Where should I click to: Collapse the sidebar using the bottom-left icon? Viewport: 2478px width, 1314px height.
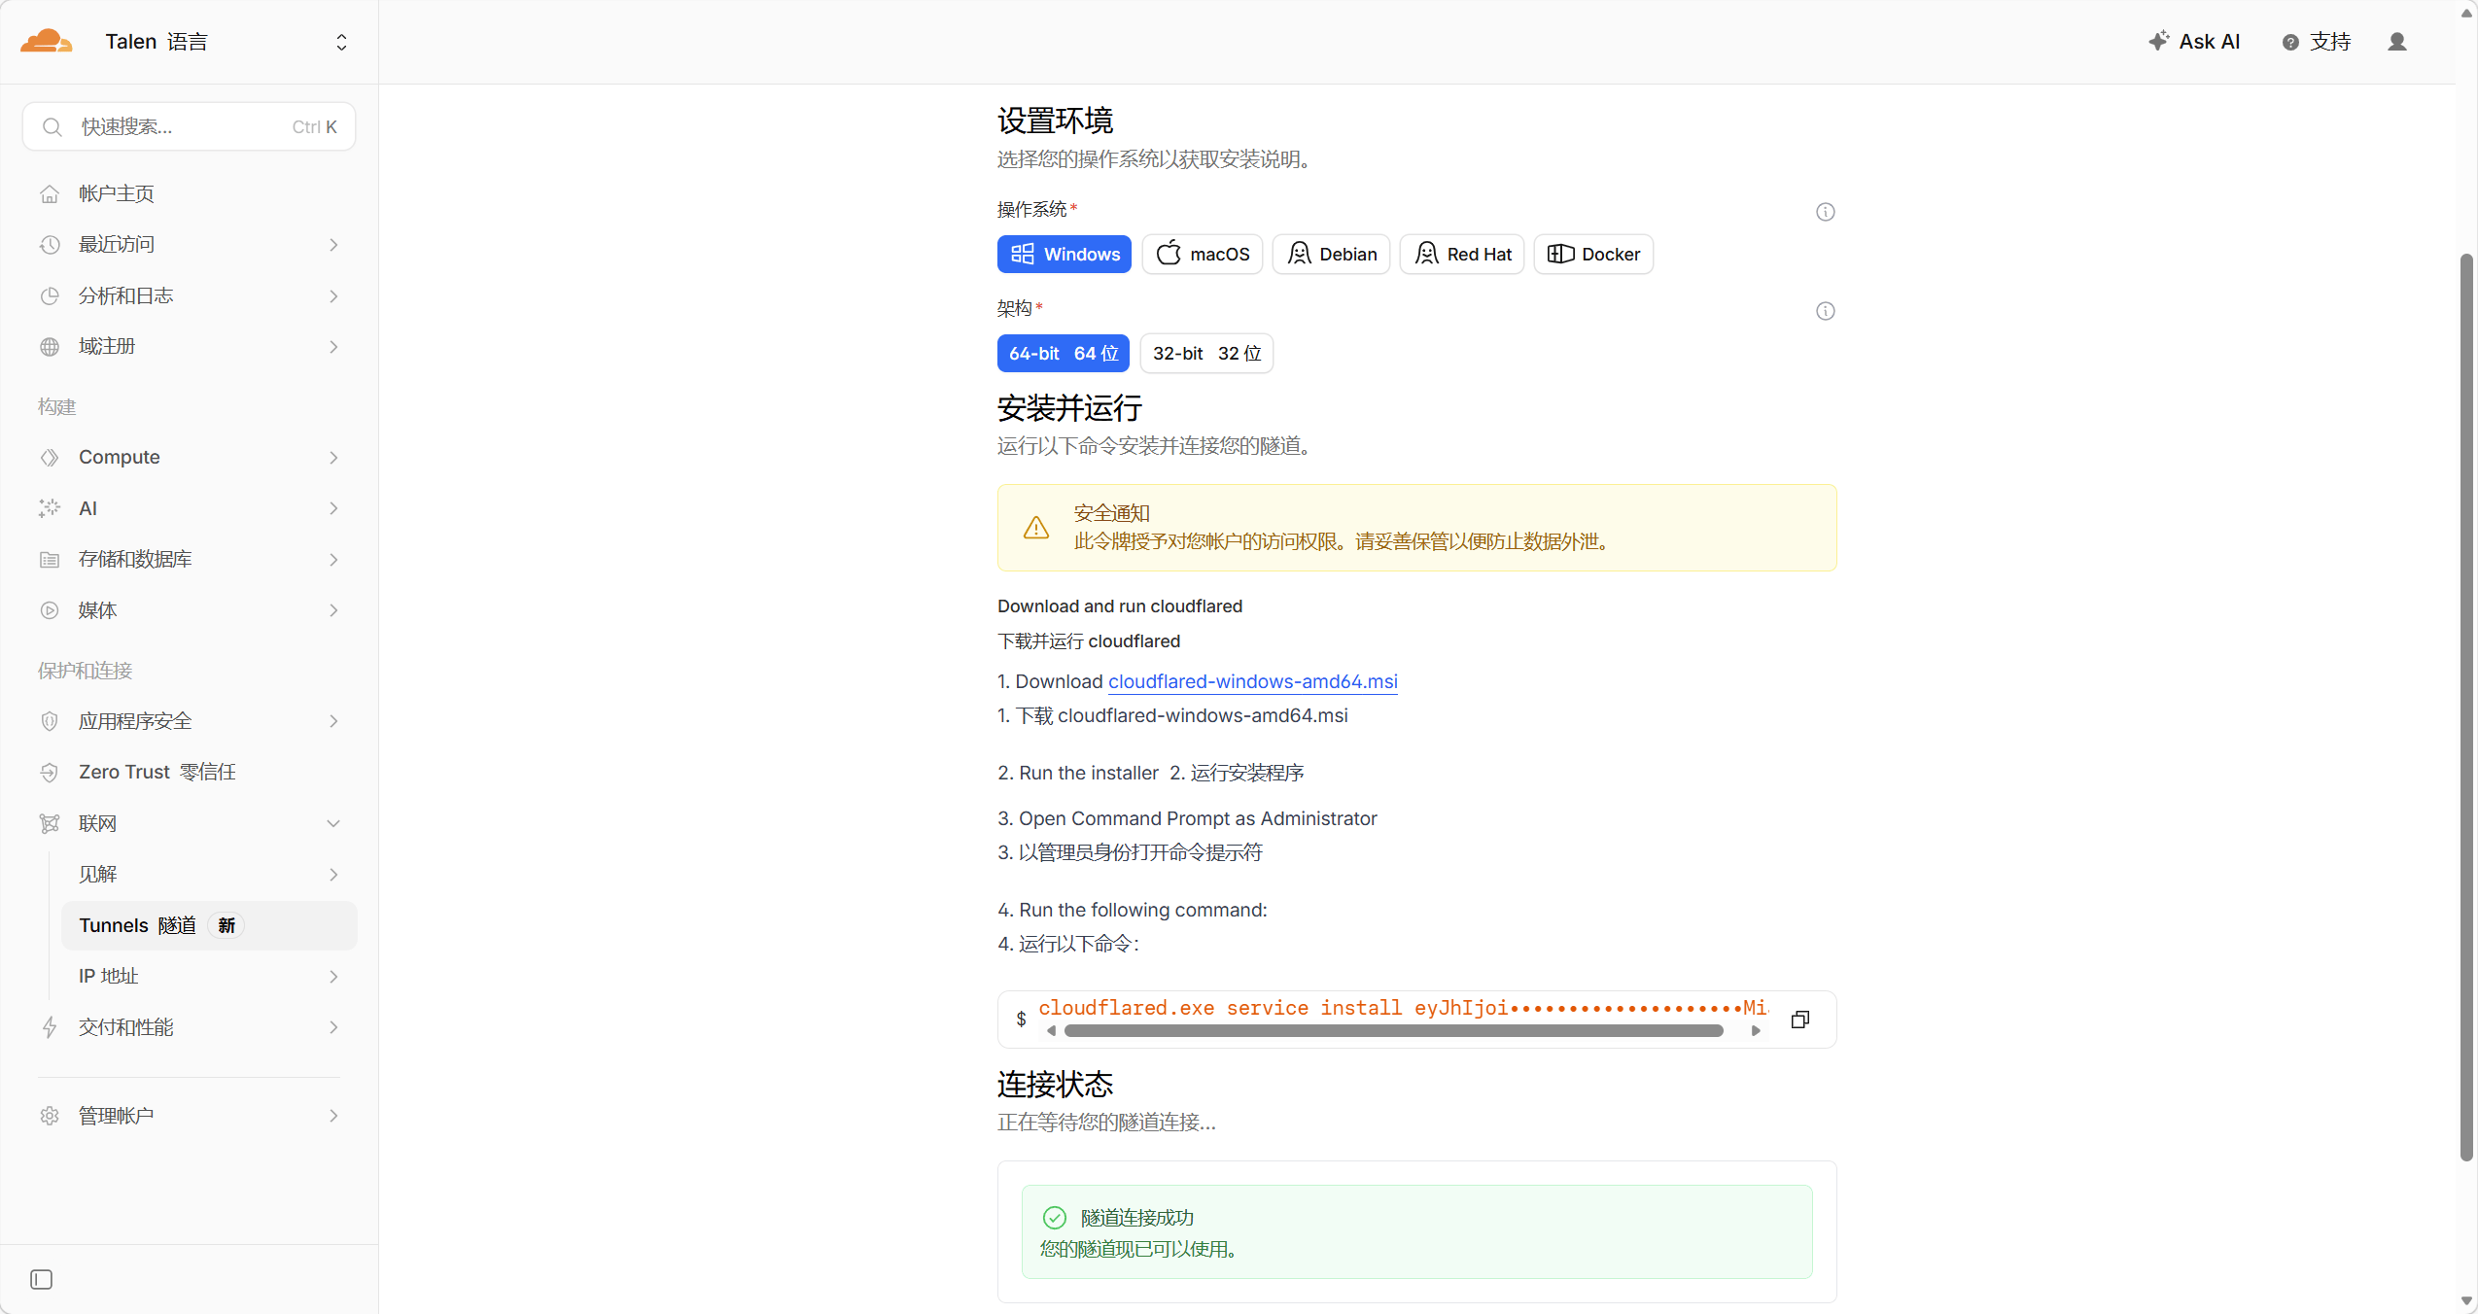40,1279
